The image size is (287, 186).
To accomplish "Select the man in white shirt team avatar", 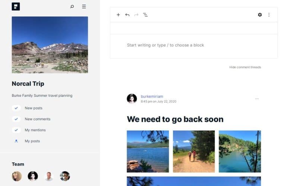I will pos(49,176).
